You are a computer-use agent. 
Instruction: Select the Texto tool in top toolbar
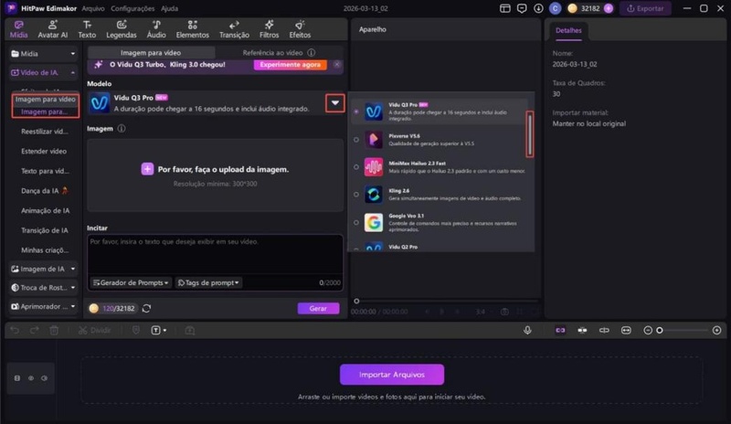point(87,29)
